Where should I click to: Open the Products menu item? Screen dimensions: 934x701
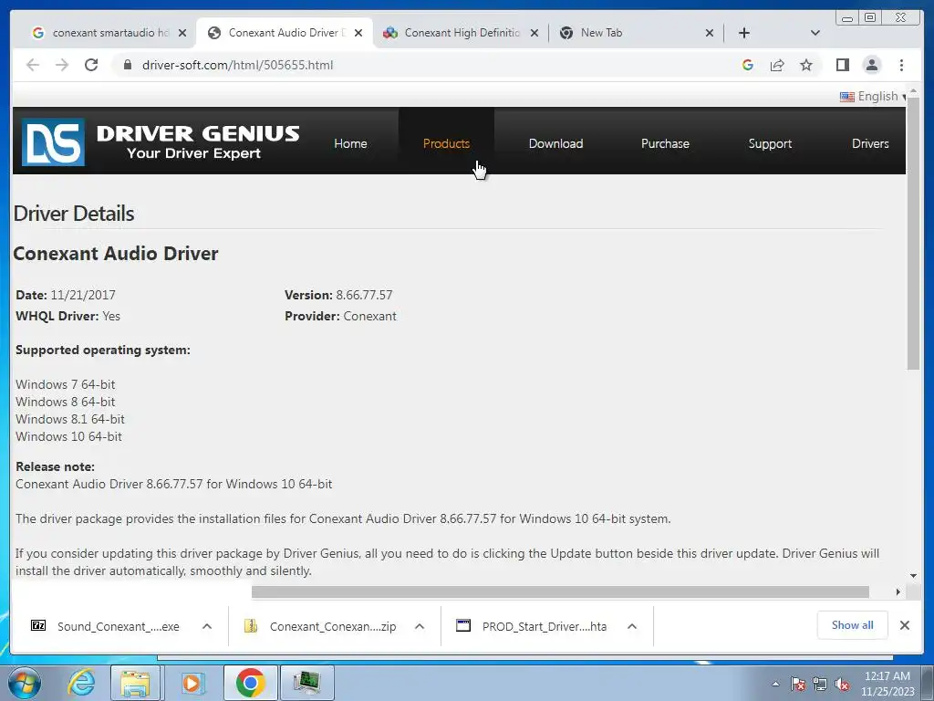pos(446,143)
